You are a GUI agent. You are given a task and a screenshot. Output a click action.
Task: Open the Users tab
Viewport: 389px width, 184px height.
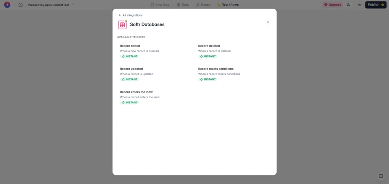click(x=203, y=5)
